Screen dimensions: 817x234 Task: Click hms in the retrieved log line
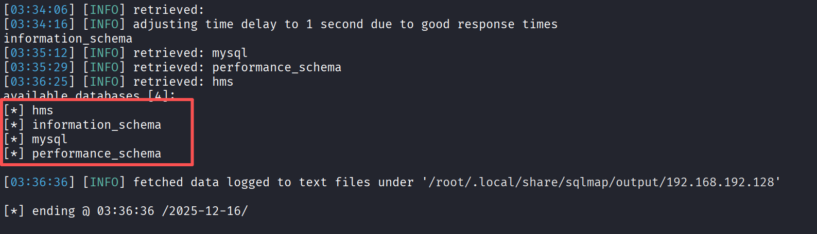pos(222,82)
